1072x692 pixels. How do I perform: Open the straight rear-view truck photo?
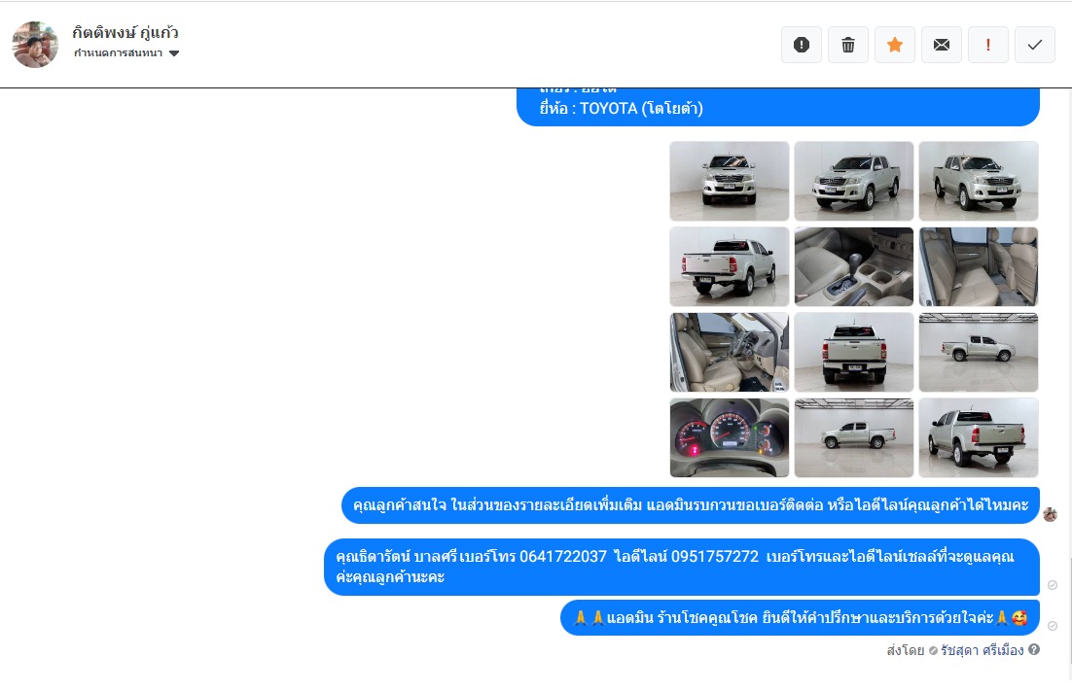pos(854,353)
